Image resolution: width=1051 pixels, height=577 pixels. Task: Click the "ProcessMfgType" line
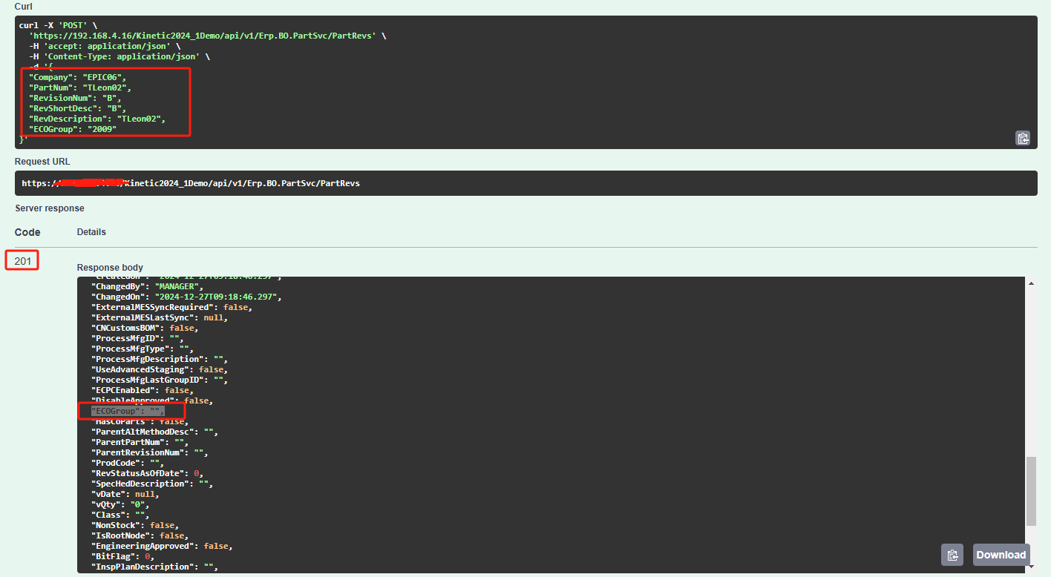pos(142,349)
